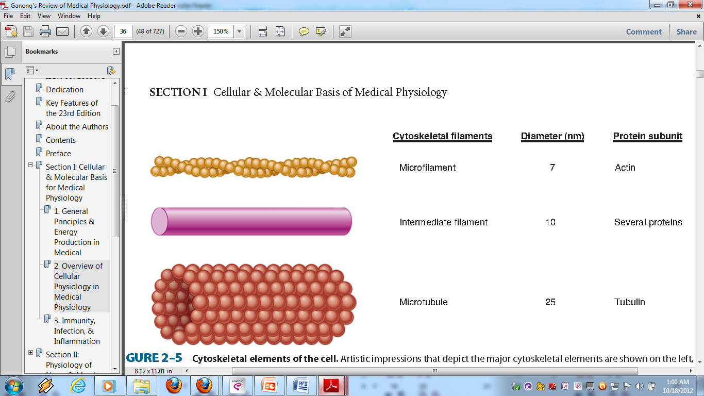Open the Share pane
The width and height of the screenshot is (704, 396).
click(686, 31)
